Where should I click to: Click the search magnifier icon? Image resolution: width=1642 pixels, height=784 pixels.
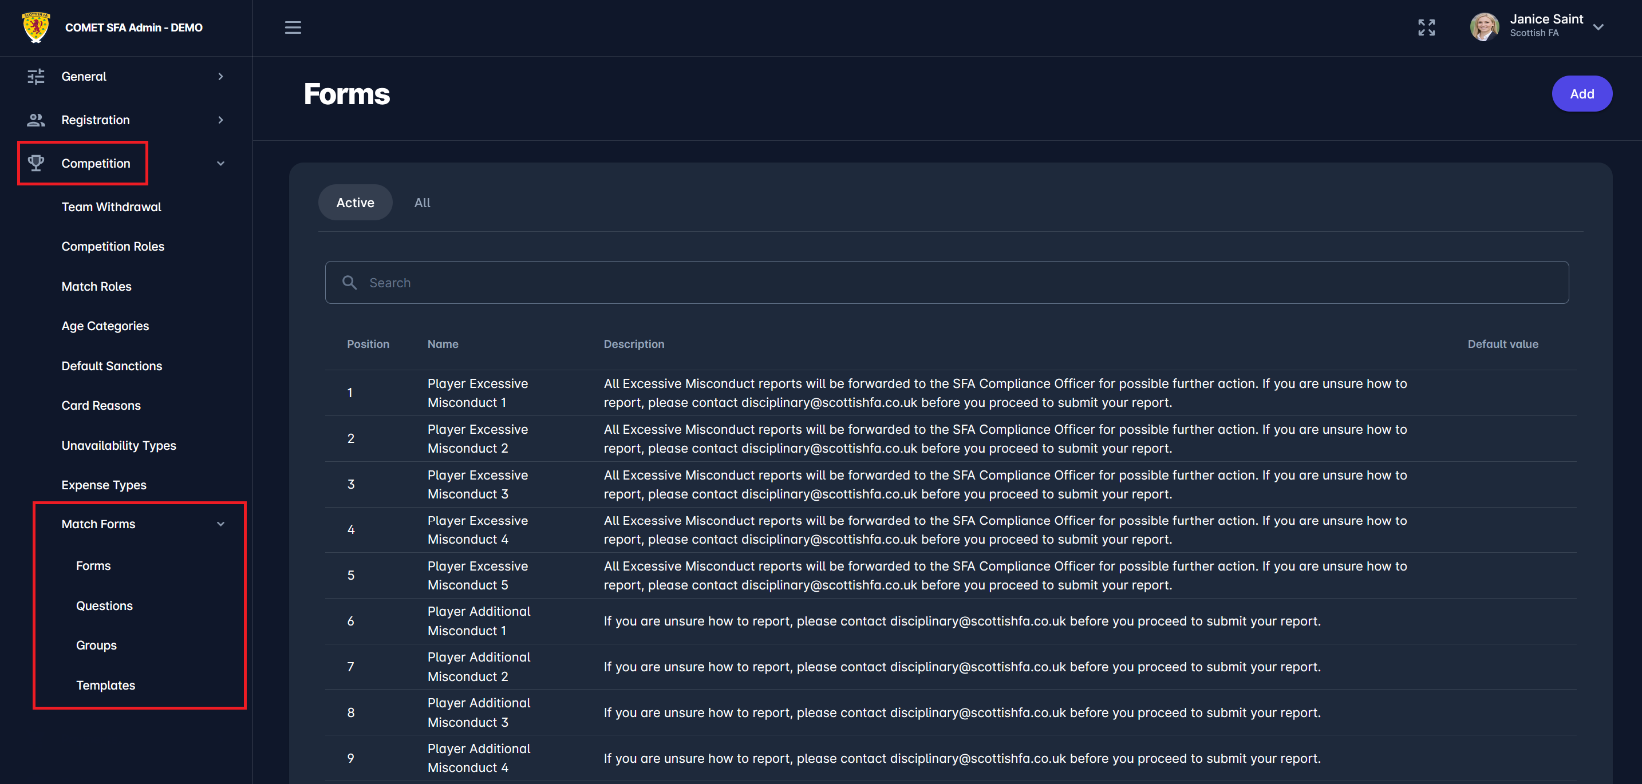(349, 282)
